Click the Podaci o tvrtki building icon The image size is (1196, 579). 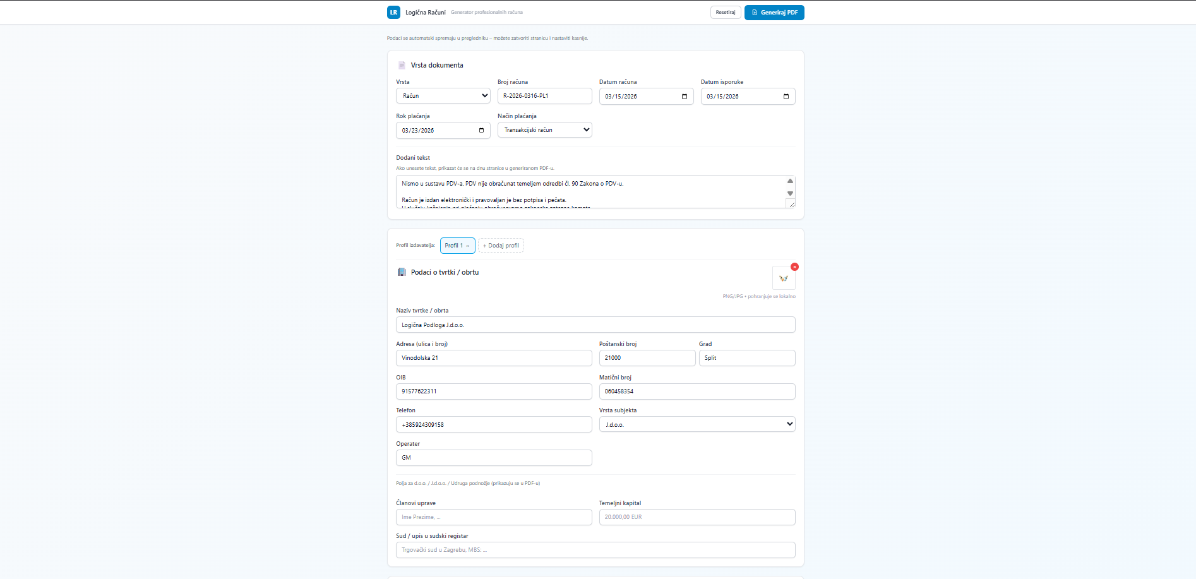click(402, 273)
